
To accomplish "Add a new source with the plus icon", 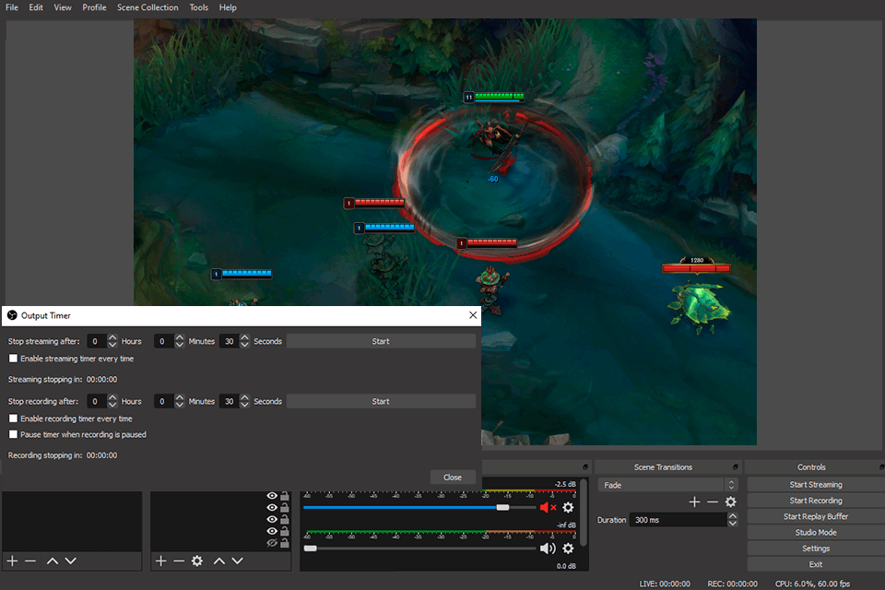I will tap(159, 560).
